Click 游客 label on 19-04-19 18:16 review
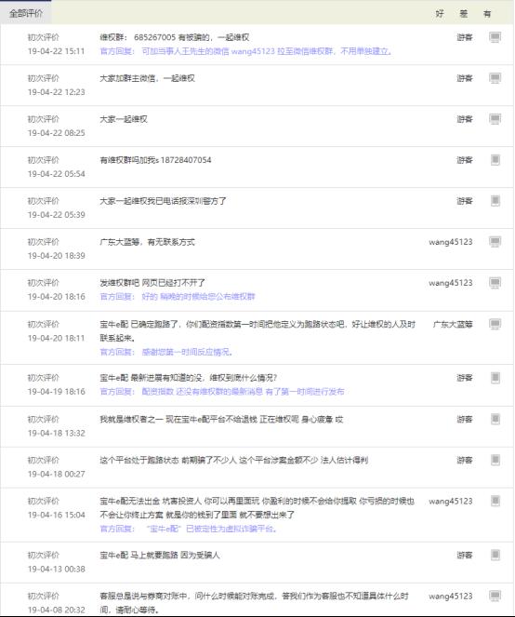This screenshot has width=515, height=617. 464,378
